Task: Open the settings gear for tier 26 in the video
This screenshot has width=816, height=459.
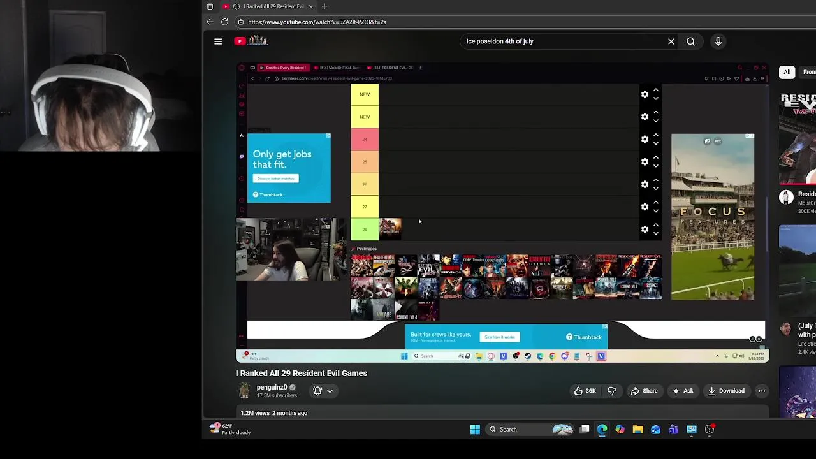Action: [645, 184]
